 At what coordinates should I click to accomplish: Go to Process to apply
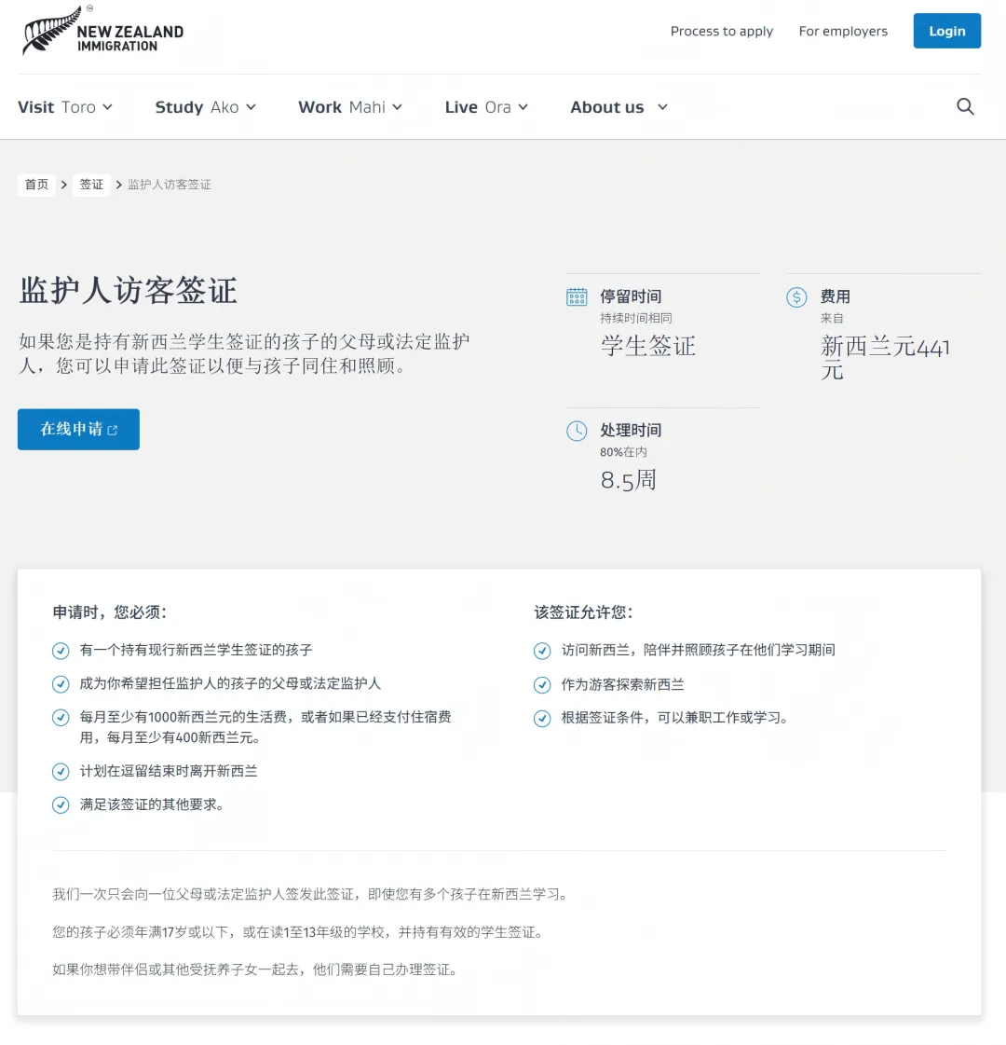click(x=722, y=32)
